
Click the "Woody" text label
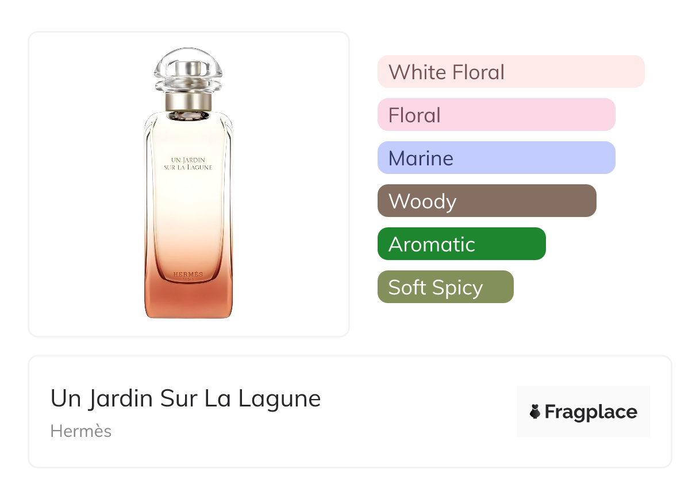(x=422, y=201)
